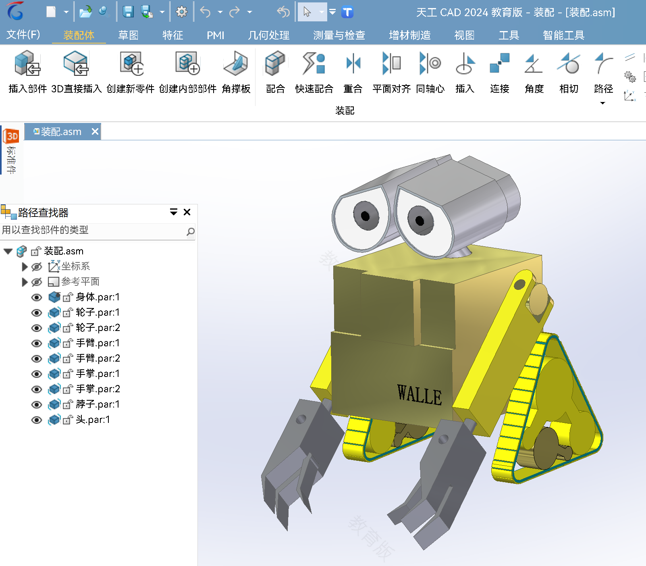This screenshot has height=566, width=646.
Task: Open the 视图 ribbon tab
Action: pos(464,35)
